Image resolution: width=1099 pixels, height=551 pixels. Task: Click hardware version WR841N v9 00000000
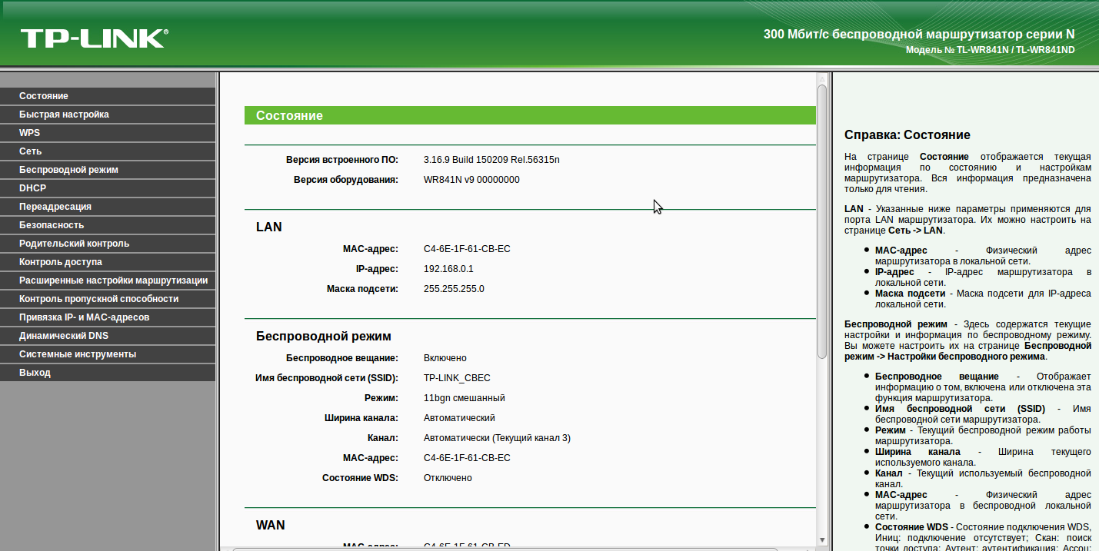click(x=471, y=180)
